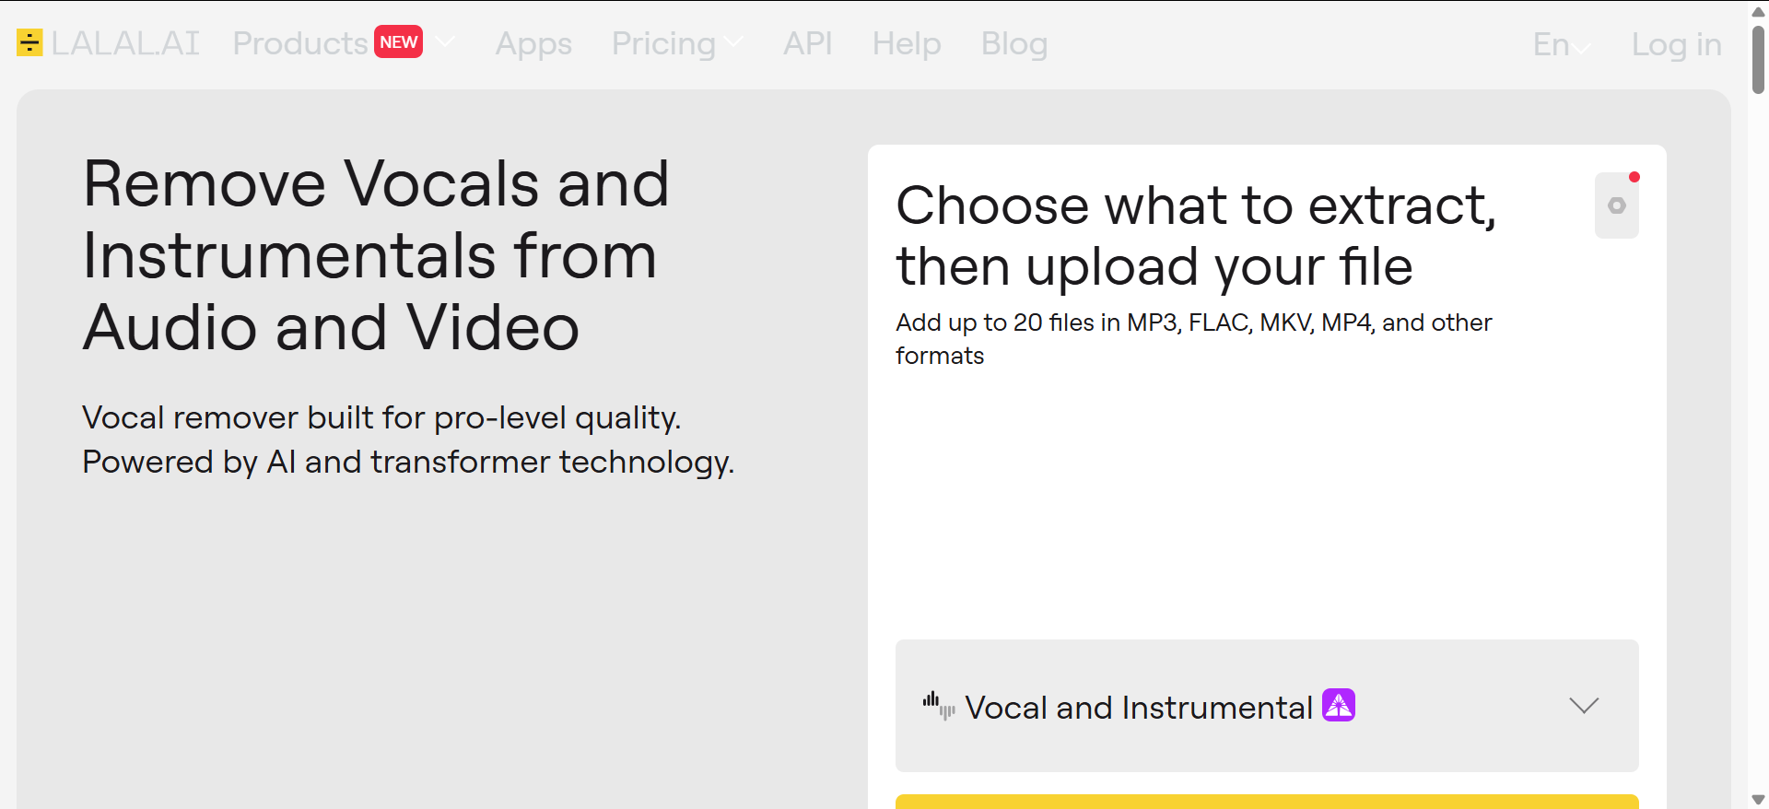Click the yellow upload button at card bottom
The width and height of the screenshot is (1769, 809).
(x=1267, y=802)
